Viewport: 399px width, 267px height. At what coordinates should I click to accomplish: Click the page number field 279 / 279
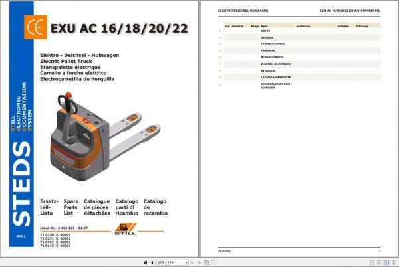coord(171,262)
